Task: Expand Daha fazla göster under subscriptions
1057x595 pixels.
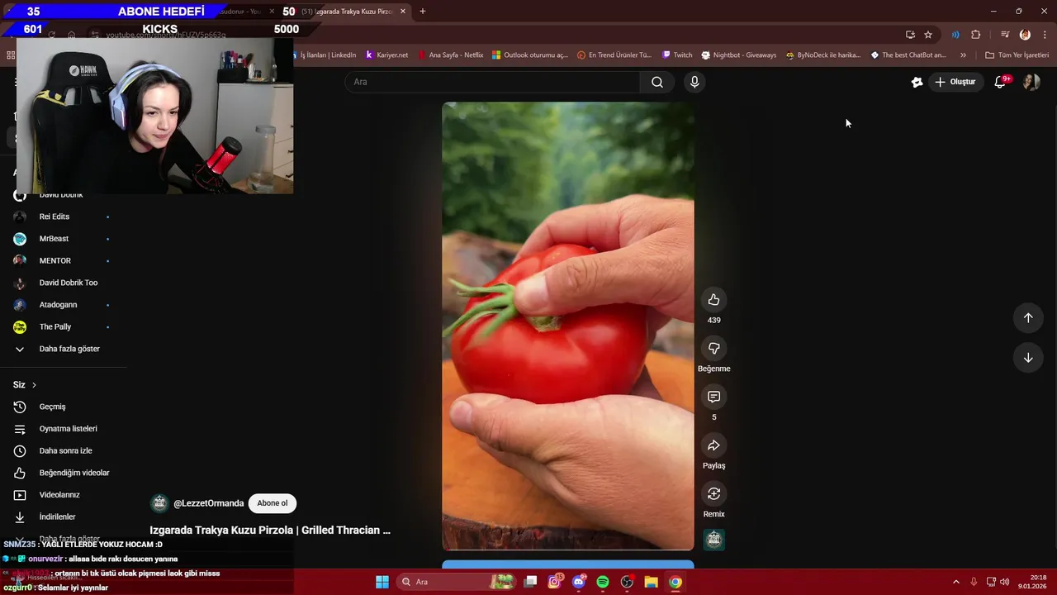Action: point(69,349)
